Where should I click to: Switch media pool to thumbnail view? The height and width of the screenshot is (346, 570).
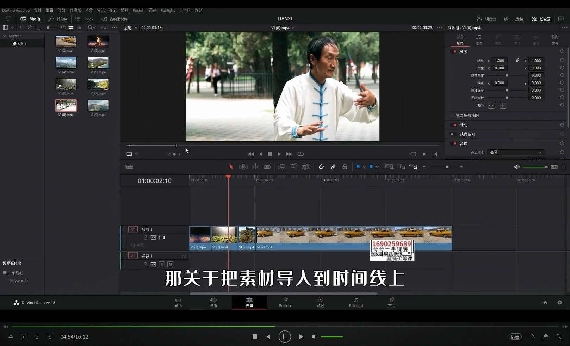click(x=71, y=27)
